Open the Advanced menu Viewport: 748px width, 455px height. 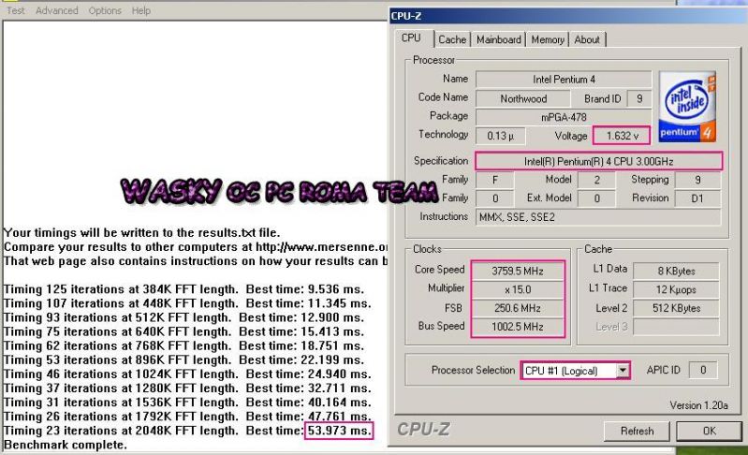click(57, 10)
